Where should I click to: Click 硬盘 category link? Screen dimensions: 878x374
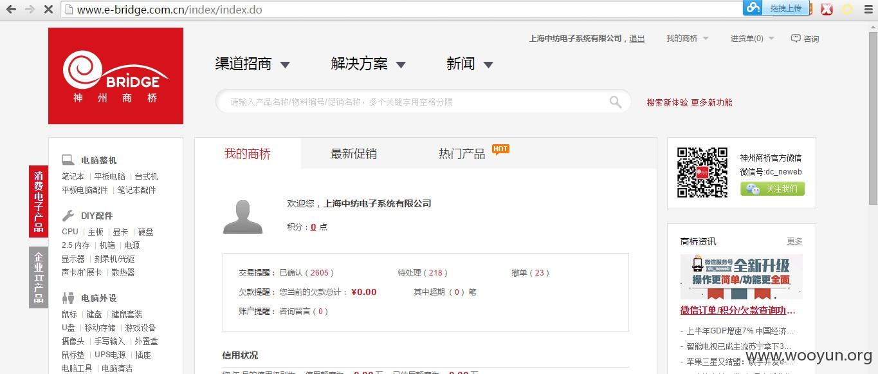145,232
